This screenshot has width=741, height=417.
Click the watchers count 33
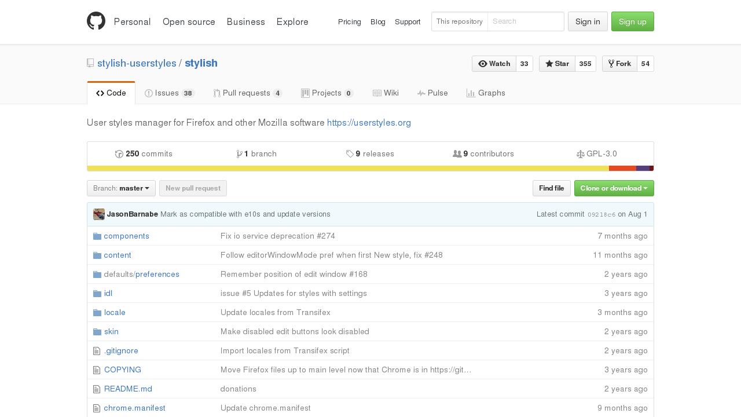pos(524,64)
